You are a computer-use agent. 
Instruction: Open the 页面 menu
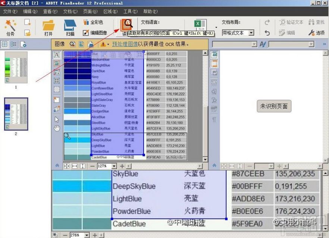90,11
